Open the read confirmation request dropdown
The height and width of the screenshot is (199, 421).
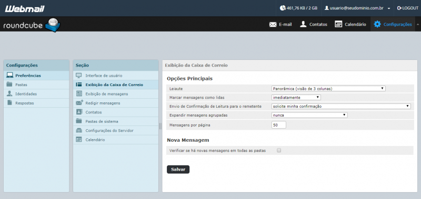[x=341, y=107]
